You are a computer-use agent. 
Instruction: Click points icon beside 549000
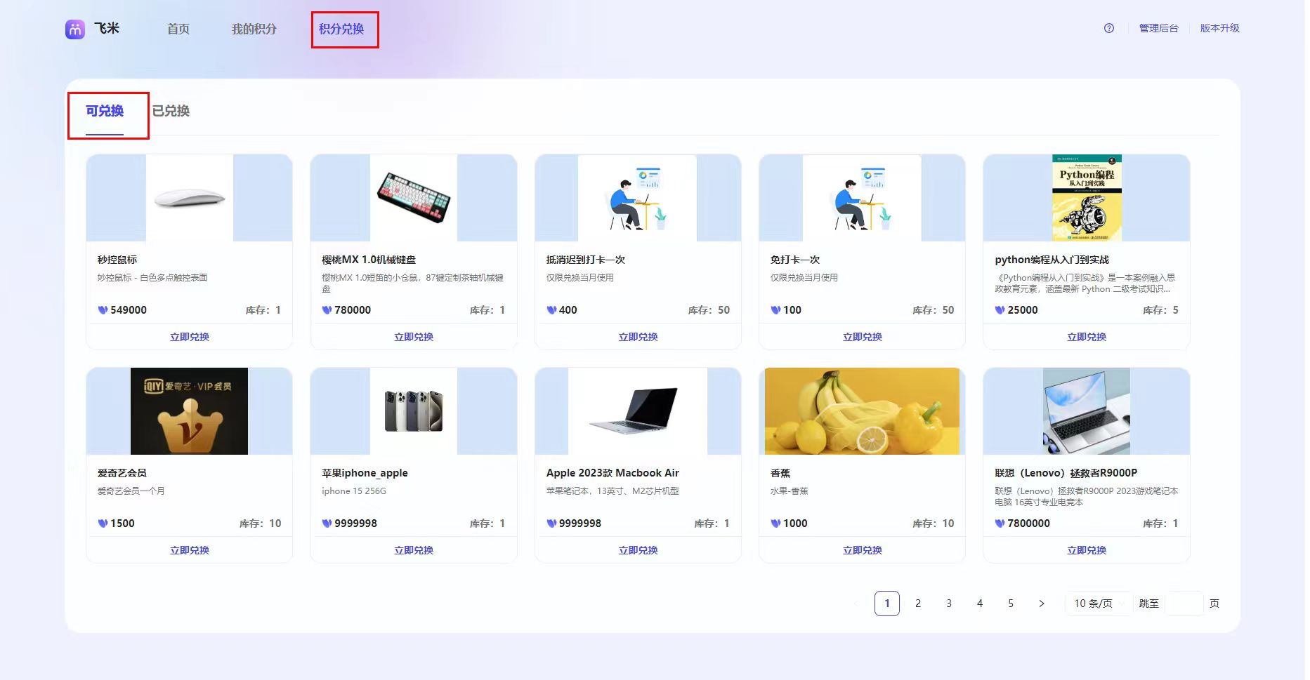(x=103, y=310)
